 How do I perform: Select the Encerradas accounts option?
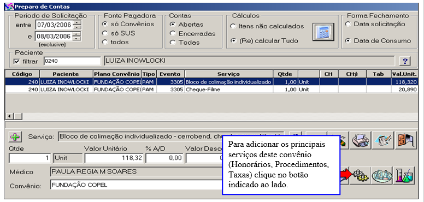pyautogui.click(x=172, y=33)
